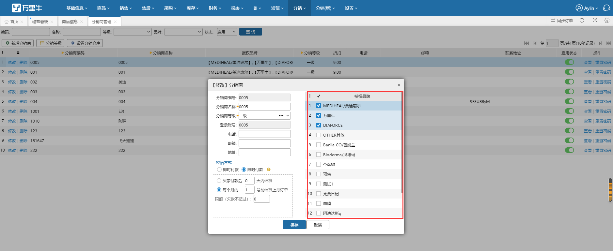Click the 取消 button

tap(318, 225)
